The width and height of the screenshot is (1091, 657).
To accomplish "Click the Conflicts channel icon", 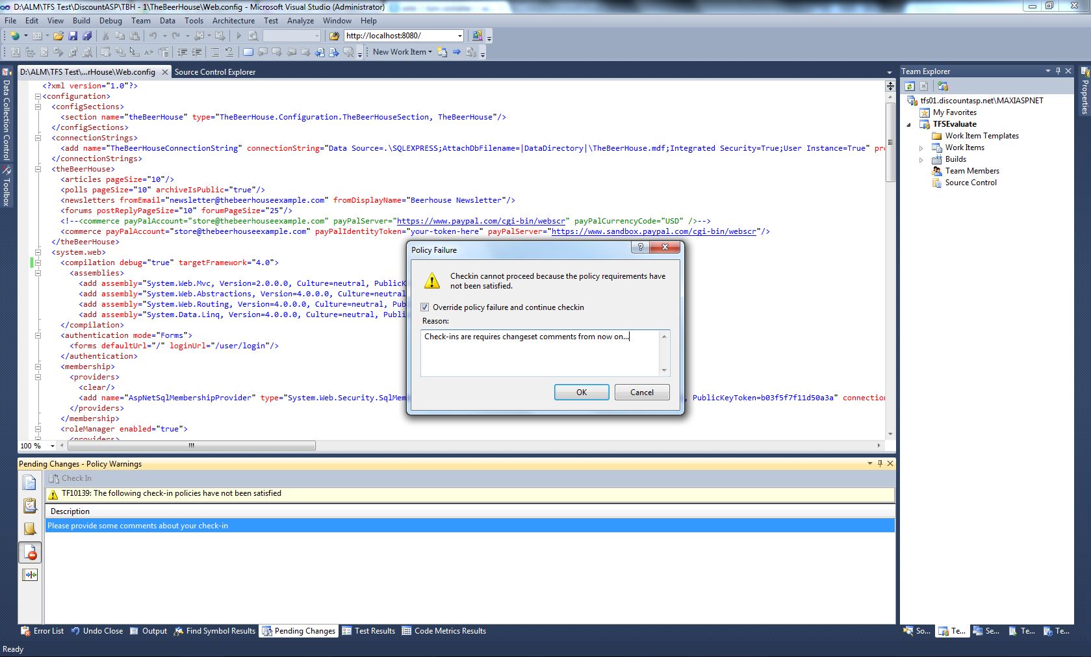I will (30, 575).
